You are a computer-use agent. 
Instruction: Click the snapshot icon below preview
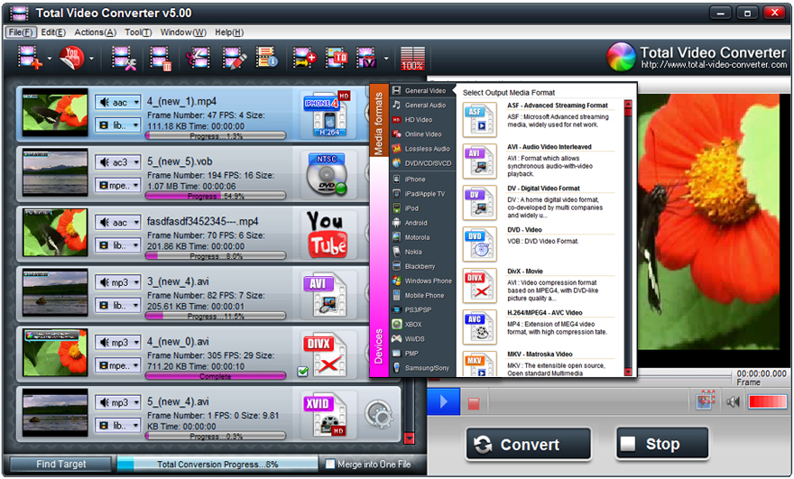(x=706, y=400)
